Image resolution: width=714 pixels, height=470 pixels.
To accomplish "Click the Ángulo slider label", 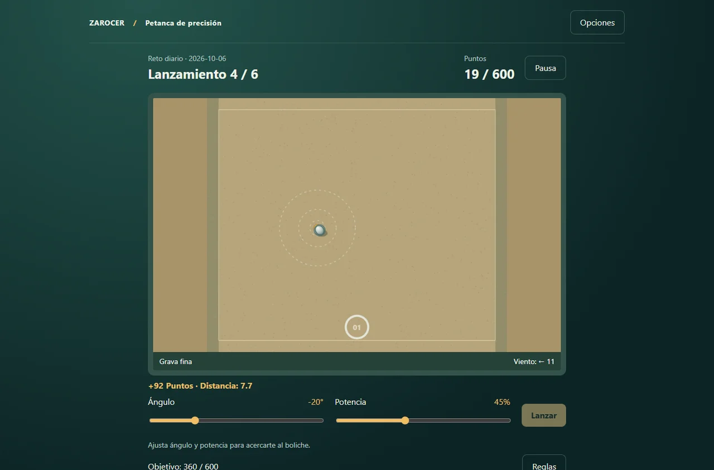I will pyautogui.click(x=161, y=402).
